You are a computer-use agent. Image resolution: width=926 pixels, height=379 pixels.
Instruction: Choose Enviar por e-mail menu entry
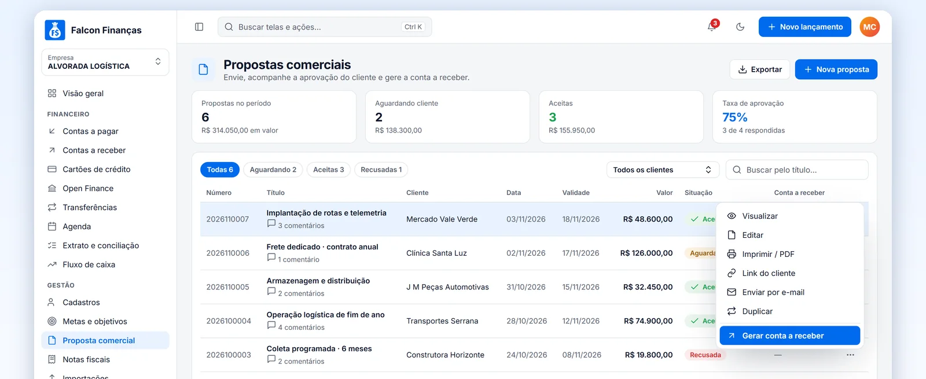coord(790,292)
